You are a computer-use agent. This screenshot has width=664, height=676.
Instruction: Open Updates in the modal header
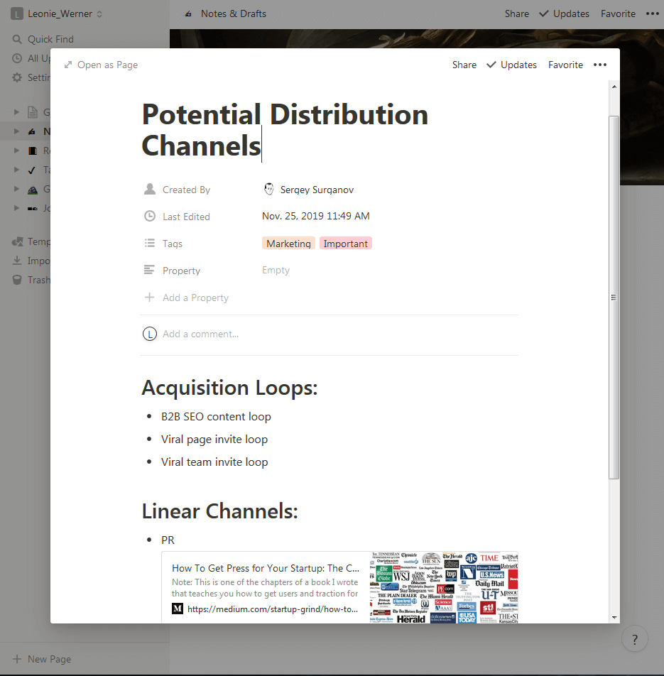(511, 65)
